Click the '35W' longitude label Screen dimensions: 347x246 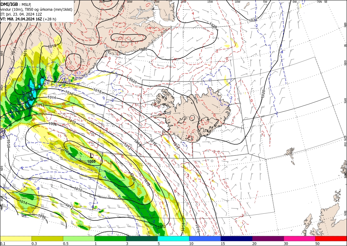pyautogui.click(x=102, y=1)
